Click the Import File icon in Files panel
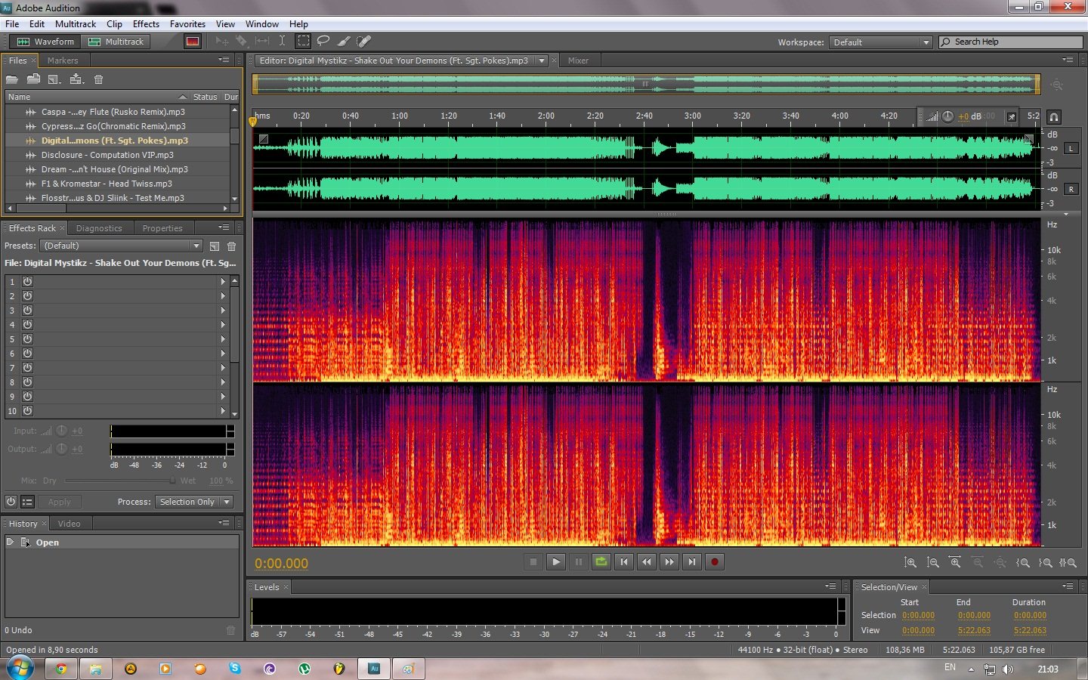This screenshot has width=1088, height=680. [33, 79]
